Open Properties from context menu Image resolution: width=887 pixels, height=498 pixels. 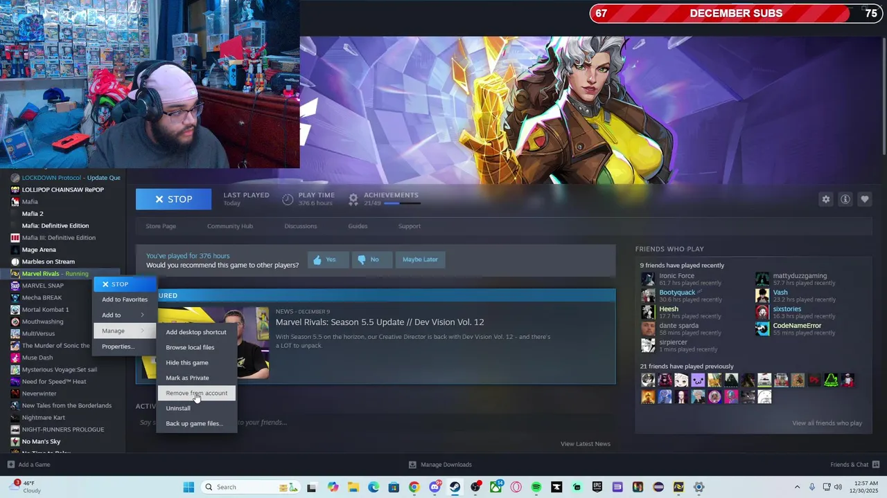(125, 347)
